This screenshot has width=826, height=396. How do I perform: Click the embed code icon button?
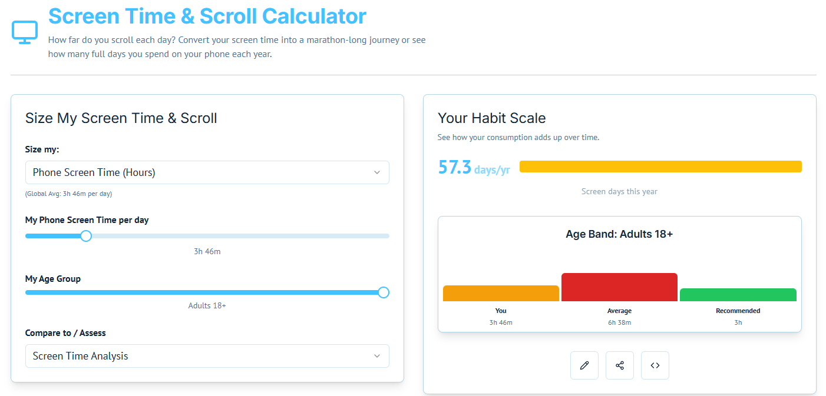click(655, 365)
